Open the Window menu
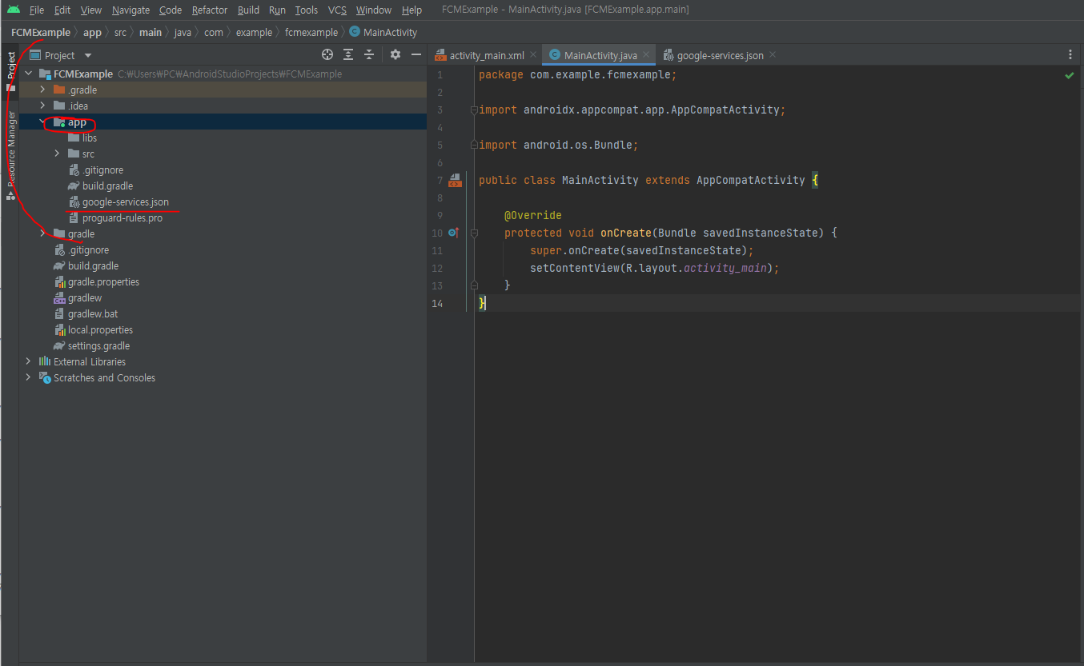This screenshot has height=666, width=1084. pos(374,10)
